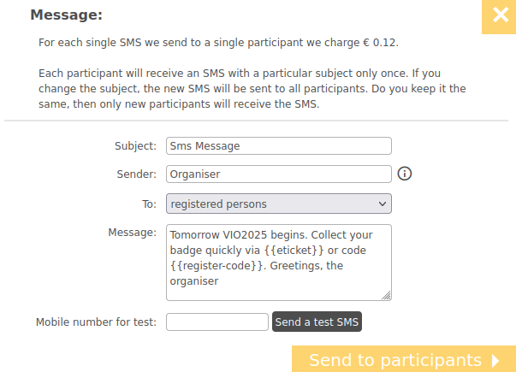516x372 pixels.
Task: Click the {{eticket}} placeholder in the message
Action: [294, 251]
